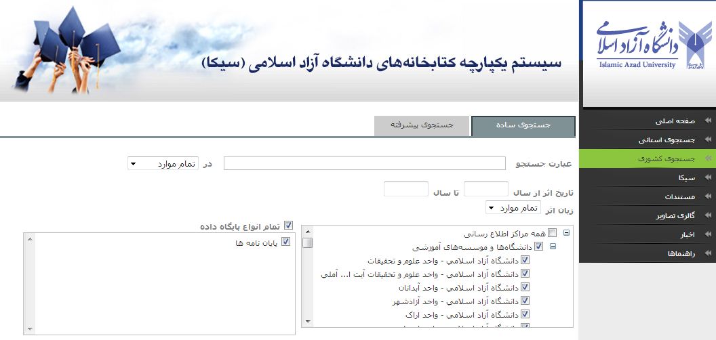The width and height of the screenshot is (716, 340).
Task: Click arrow icon beside گالری تصاویر
Action: click(708, 215)
